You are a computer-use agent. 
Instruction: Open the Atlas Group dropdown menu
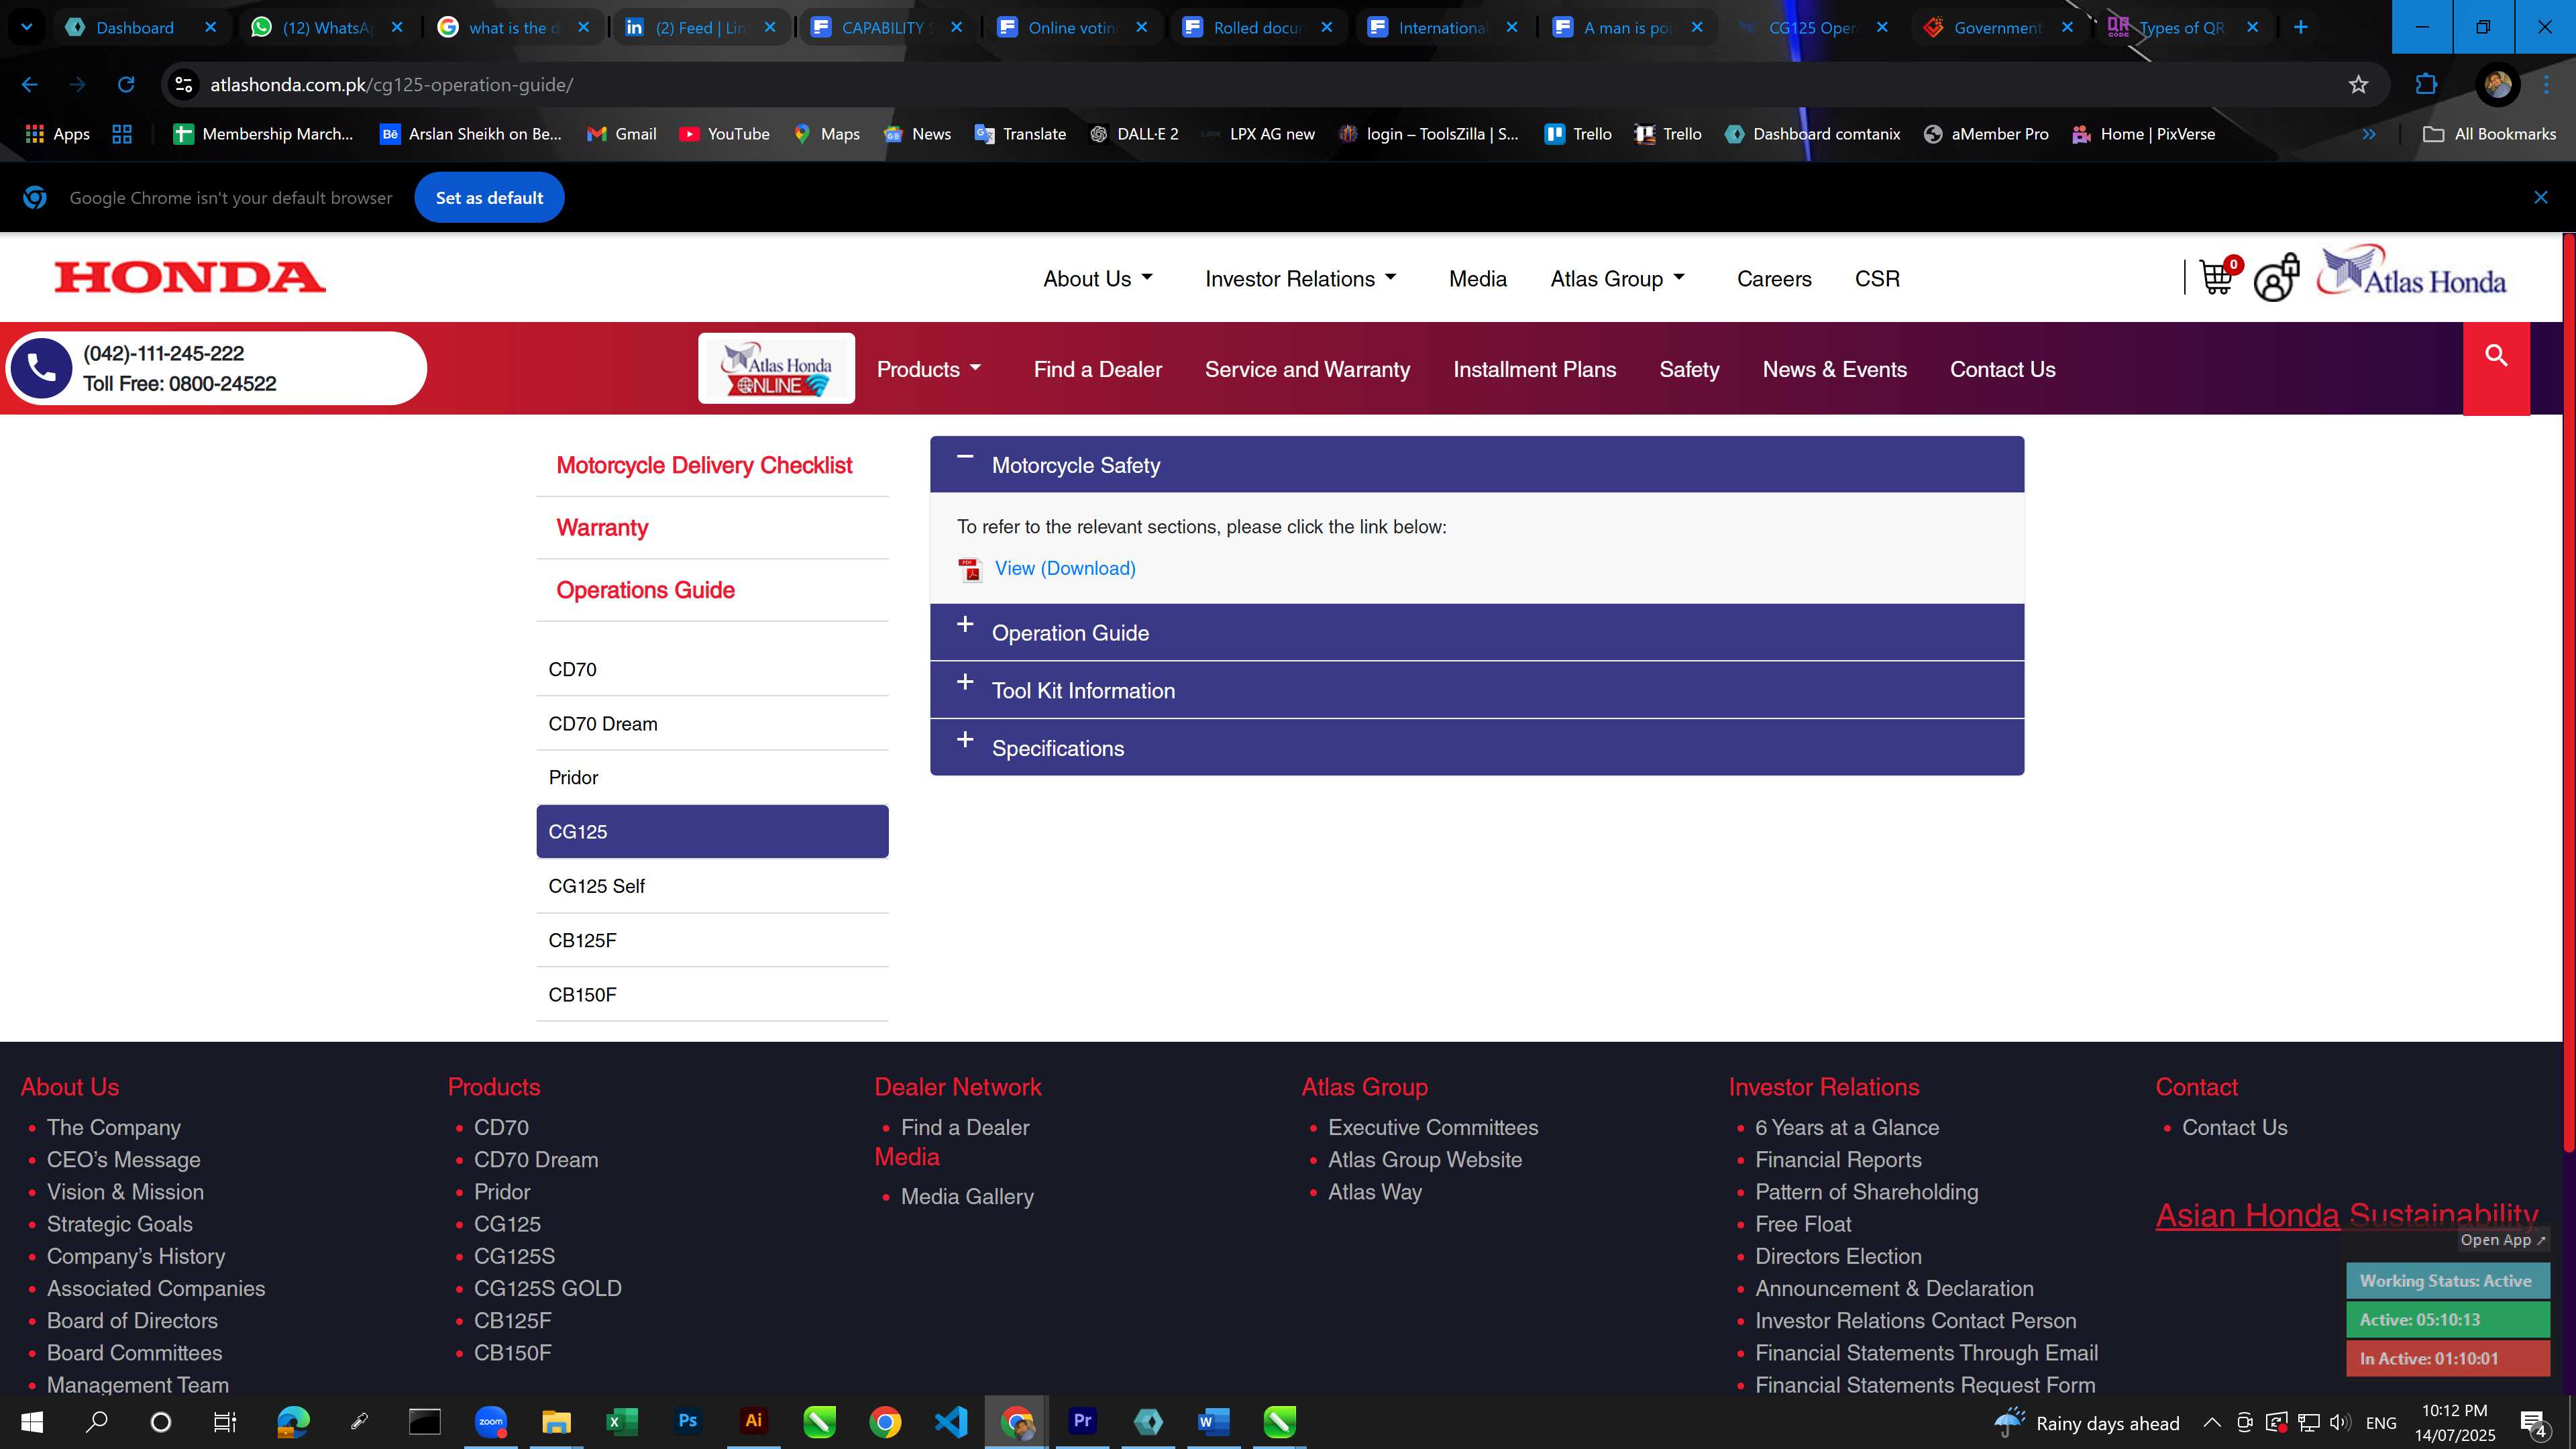1617,279
